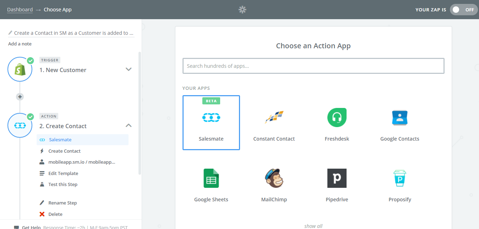Screen dimensions: 479x229
Task: Click show all apps link
Action: coord(313,226)
